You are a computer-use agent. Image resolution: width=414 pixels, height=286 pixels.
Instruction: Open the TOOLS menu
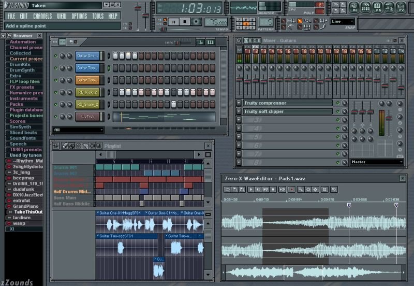click(98, 16)
